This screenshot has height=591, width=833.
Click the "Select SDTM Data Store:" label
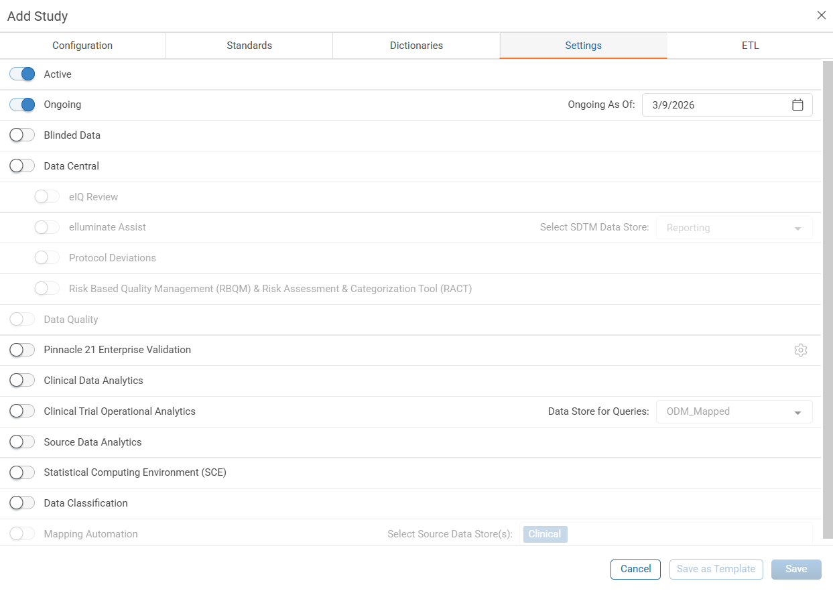[x=594, y=227]
